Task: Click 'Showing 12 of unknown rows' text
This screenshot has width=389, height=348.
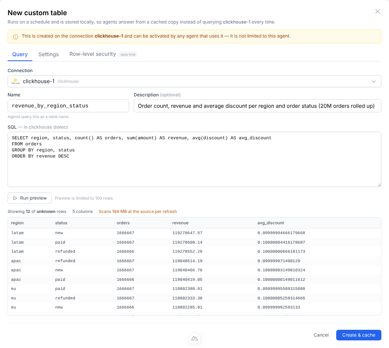Action: 37,211
